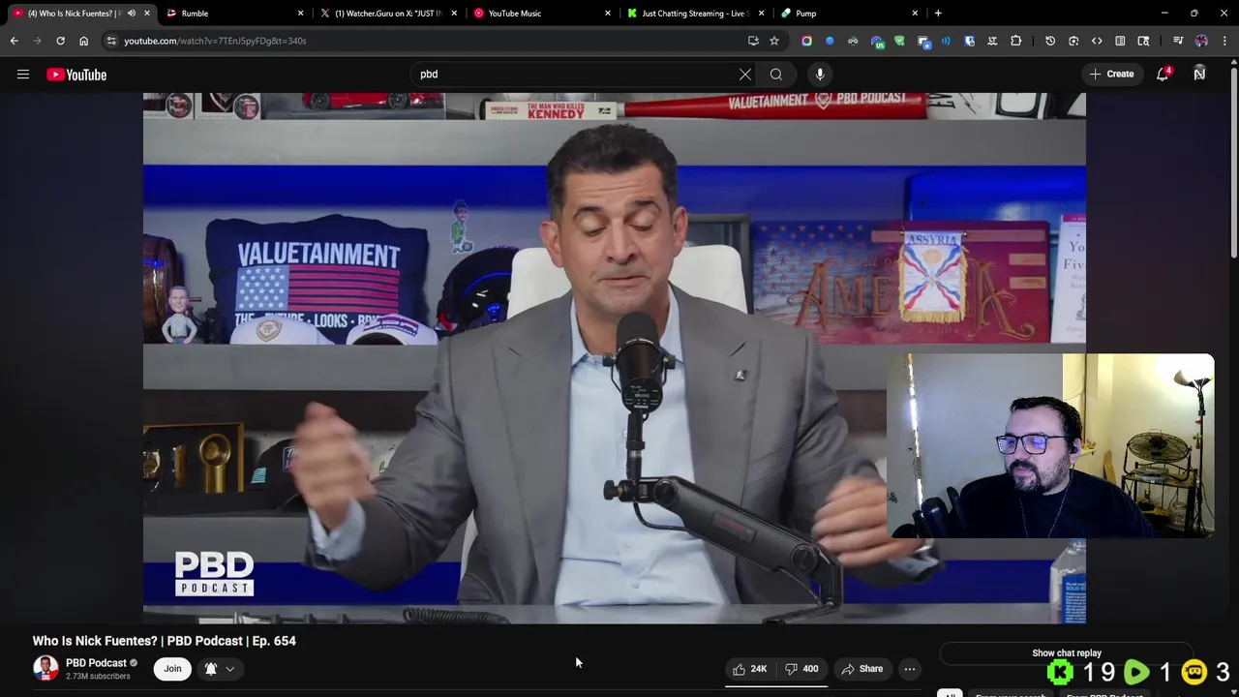Start voice search with microphone
The height and width of the screenshot is (697, 1239).
(x=820, y=75)
